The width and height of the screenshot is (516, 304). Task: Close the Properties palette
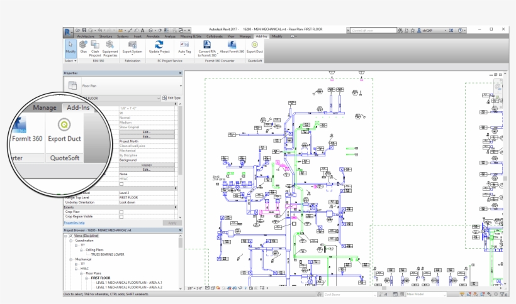click(x=180, y=73)
